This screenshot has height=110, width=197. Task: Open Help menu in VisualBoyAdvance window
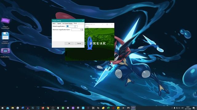click(87, 27)
